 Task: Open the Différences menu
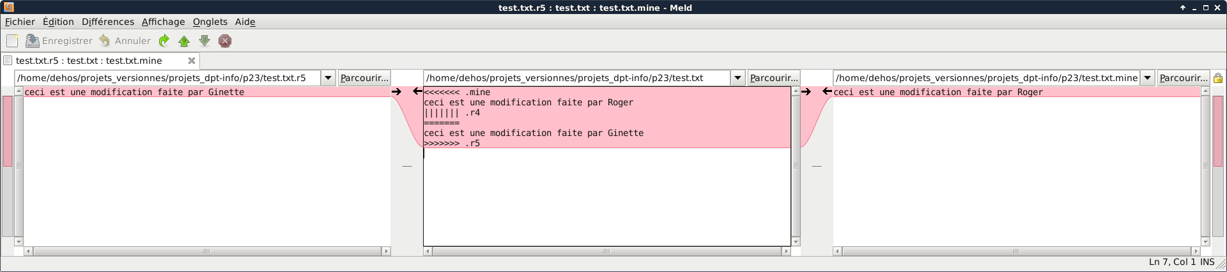point(108,22)
